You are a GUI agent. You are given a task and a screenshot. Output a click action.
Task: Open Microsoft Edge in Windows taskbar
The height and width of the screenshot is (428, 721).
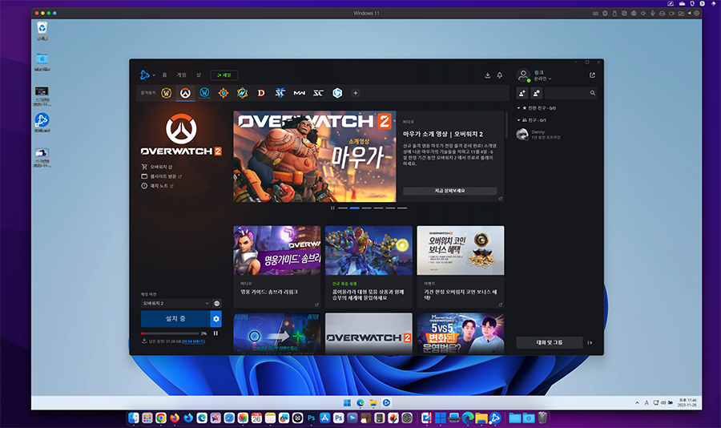(360, 402)
